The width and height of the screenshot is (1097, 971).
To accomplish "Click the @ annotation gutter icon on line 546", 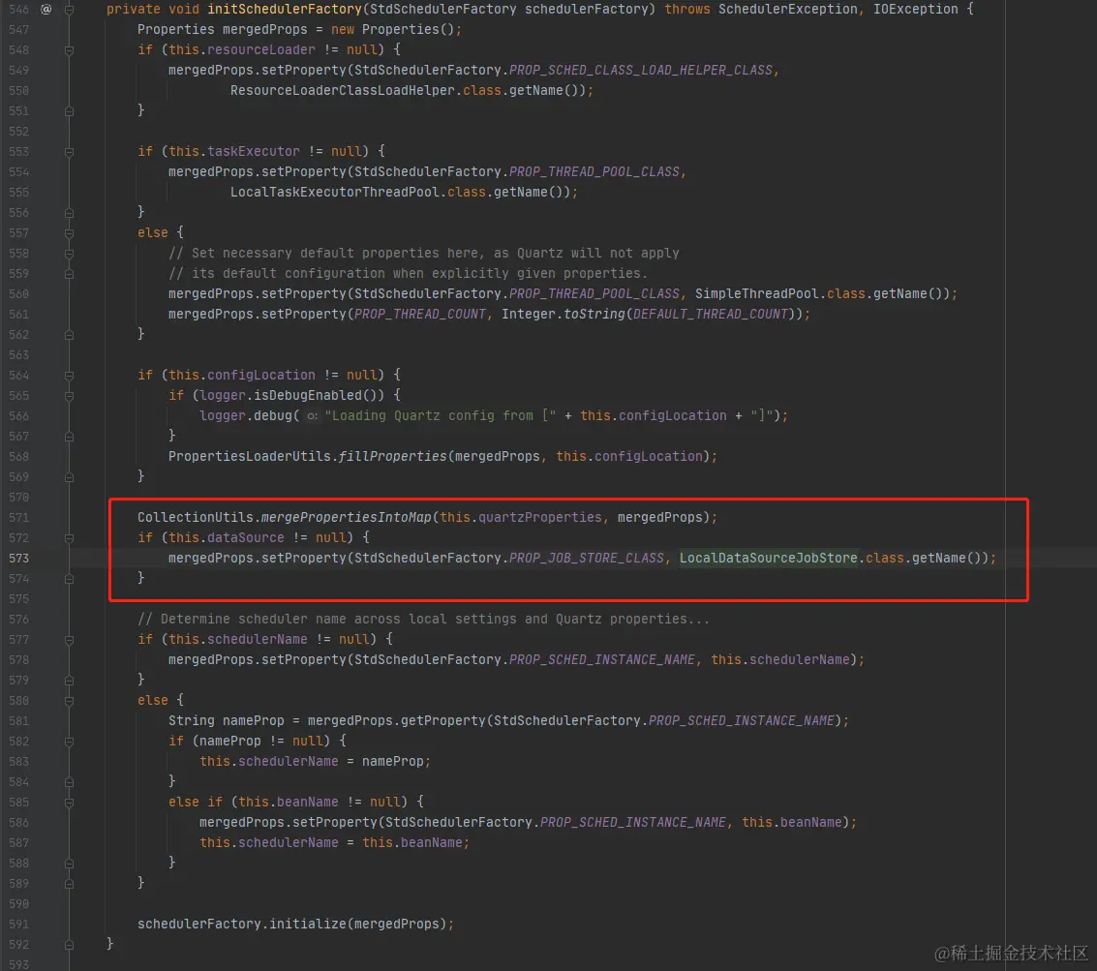I will pos(46,9).
